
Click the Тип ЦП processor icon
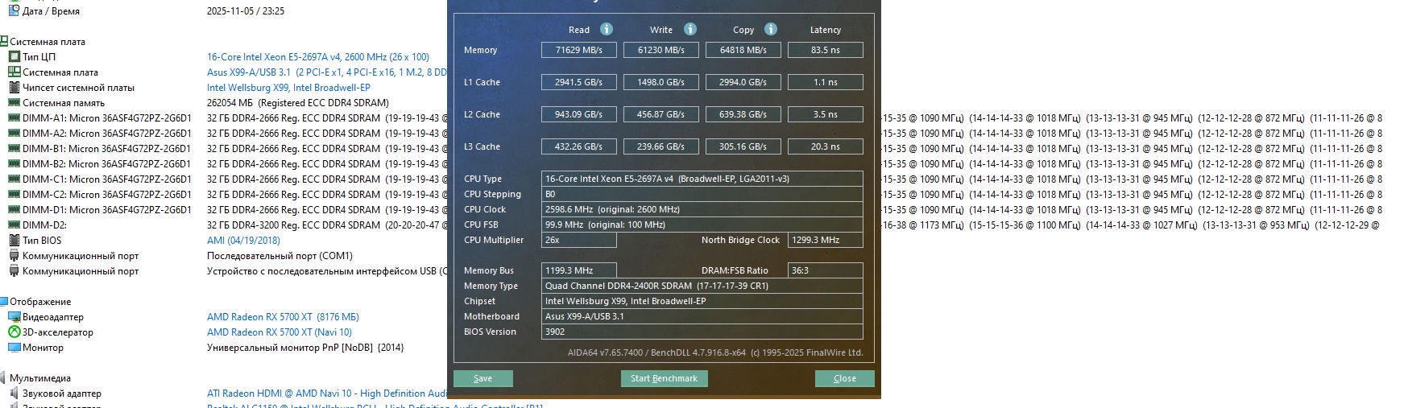coord(14,56)
